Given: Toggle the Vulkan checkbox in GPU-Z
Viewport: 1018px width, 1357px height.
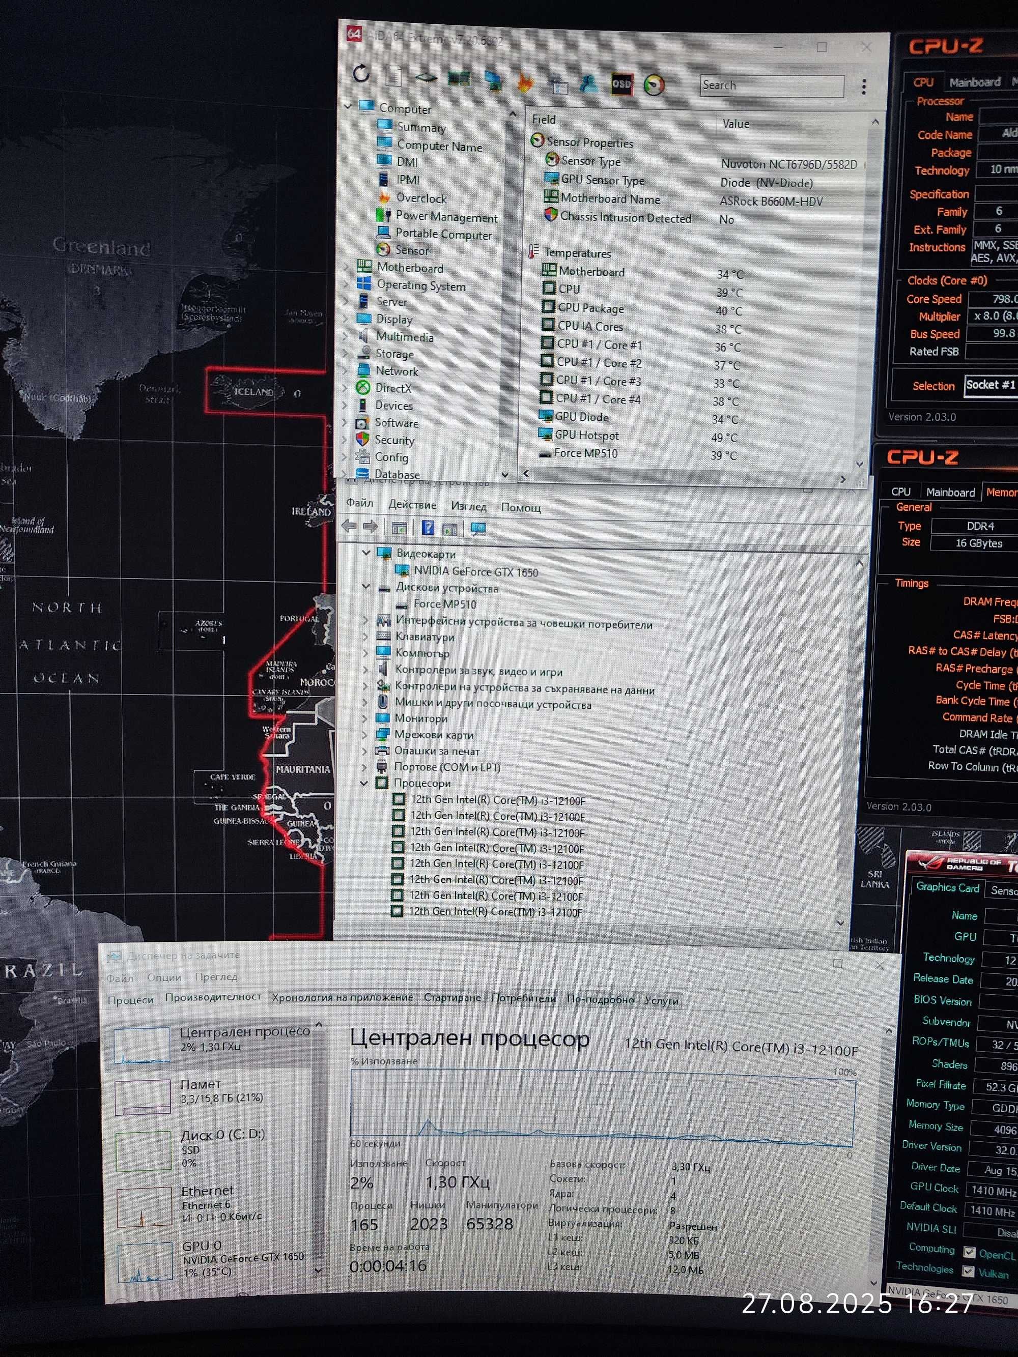Looking at the screenshot, I should pos(968,1271).
